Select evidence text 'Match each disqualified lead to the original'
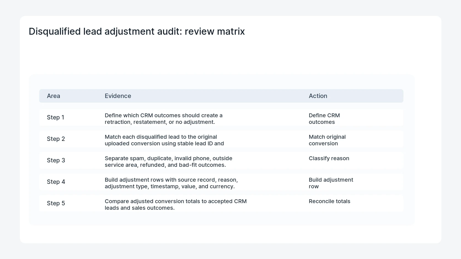Screen dimensions: 461x259 (161, 137)
